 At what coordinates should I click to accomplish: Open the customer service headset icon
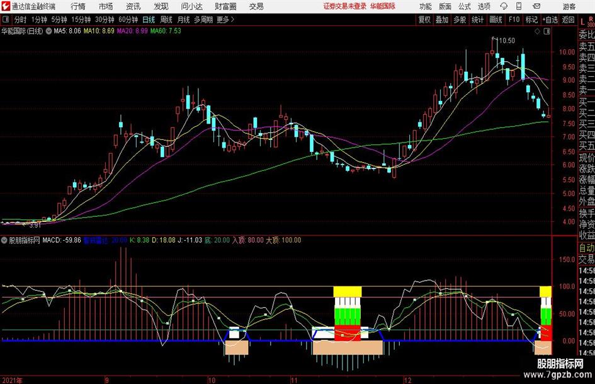click(504, 6)
